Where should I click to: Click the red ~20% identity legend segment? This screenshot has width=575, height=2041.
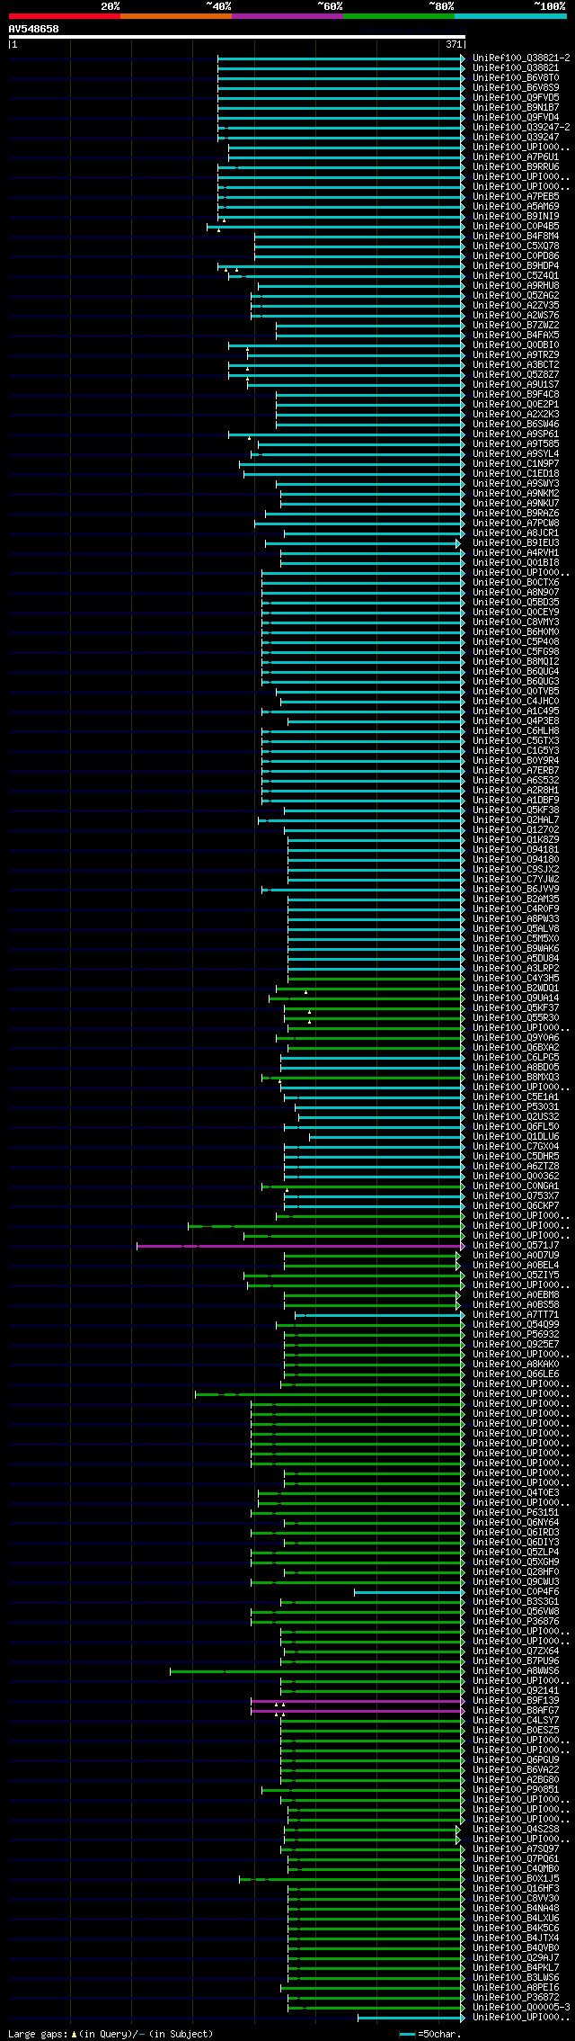click(65, 16)
